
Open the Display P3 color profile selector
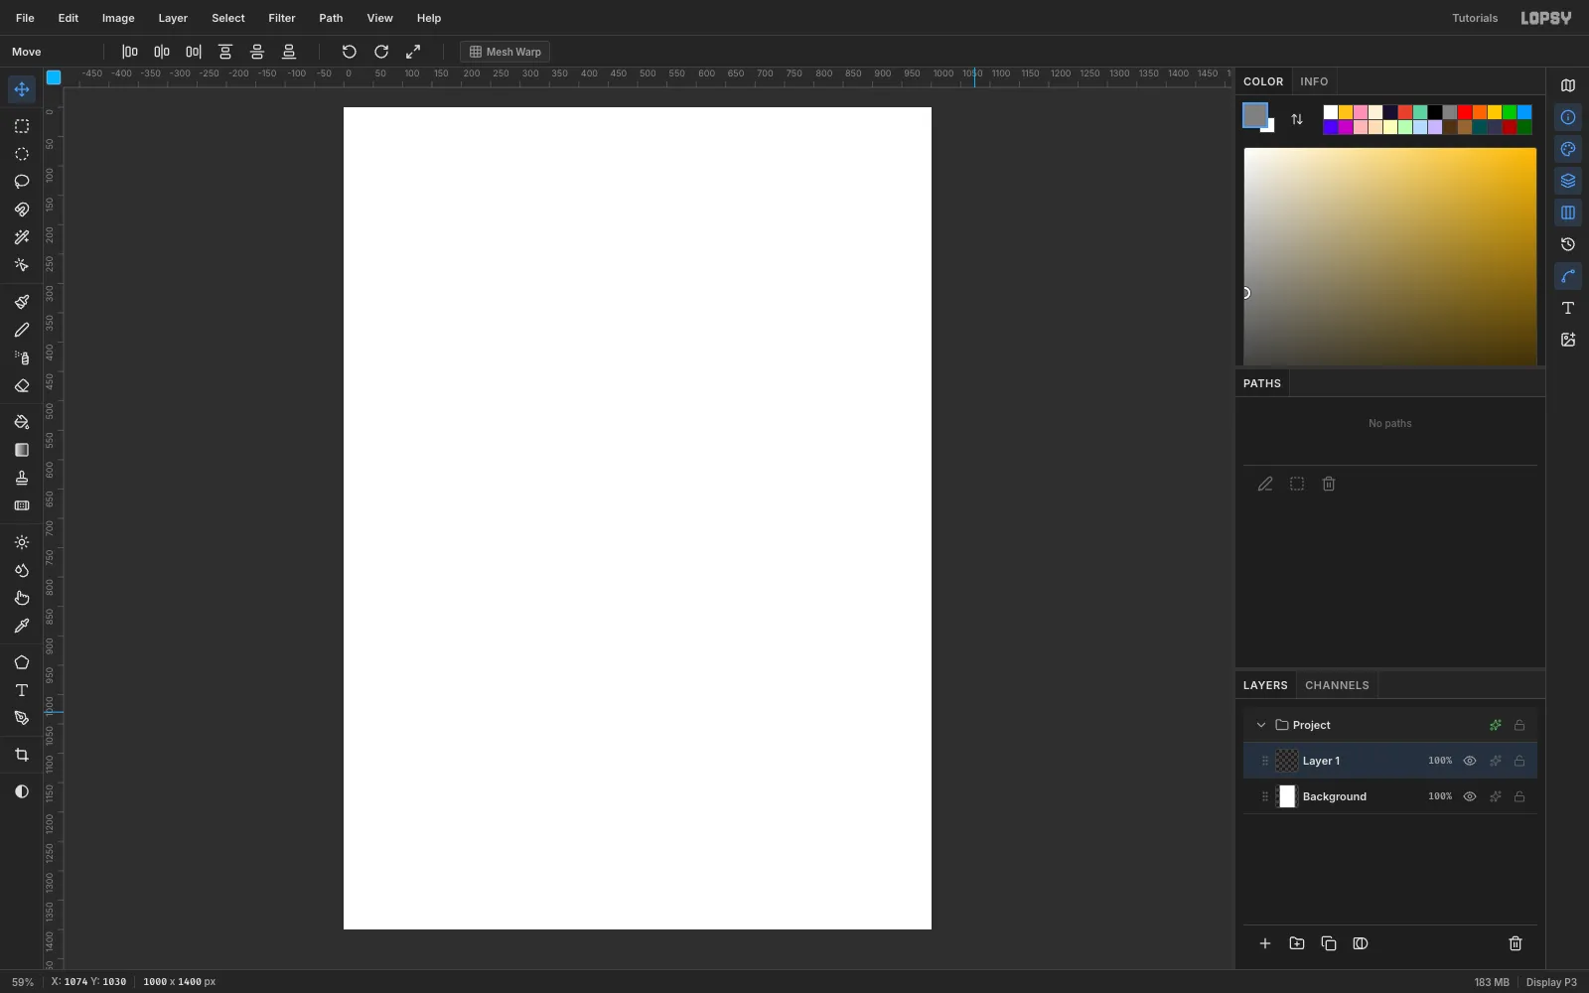point(1551,982)
